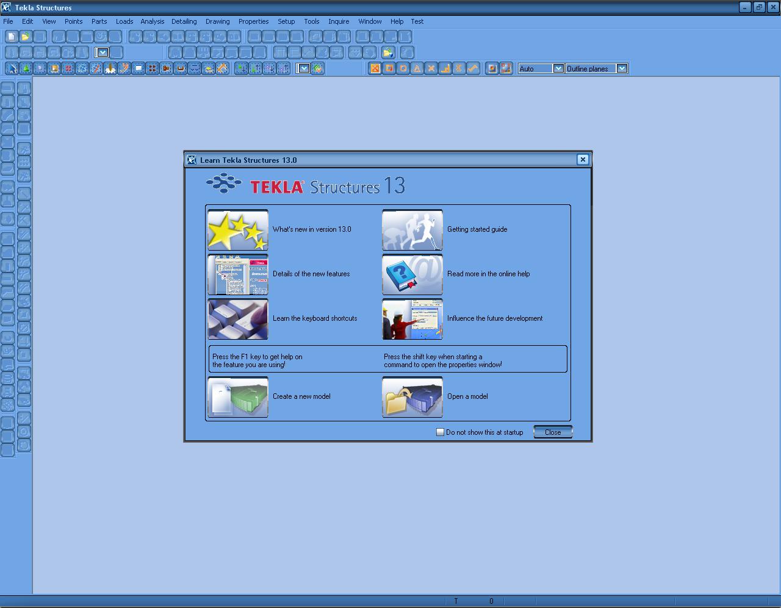Toggle snap to end points square switch
The height and width of the screenshot is (608, 781).
[389, 68]
